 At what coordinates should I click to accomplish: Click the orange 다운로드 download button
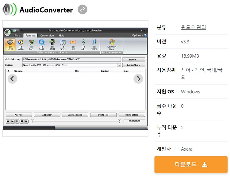coord(191,164)
